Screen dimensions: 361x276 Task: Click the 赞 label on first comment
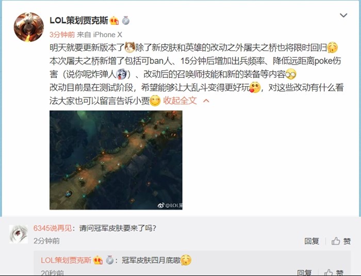click(347, 241)
